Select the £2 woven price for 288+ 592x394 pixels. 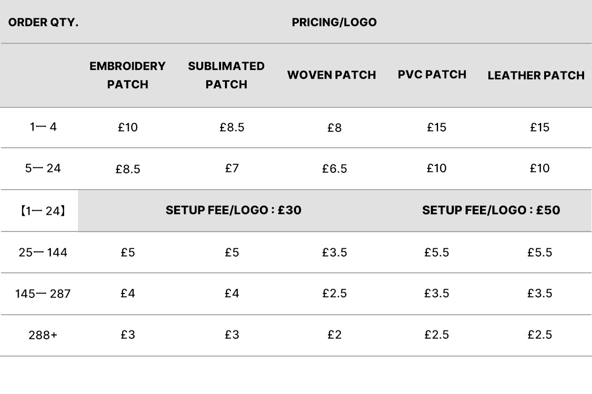pos(334,335)
